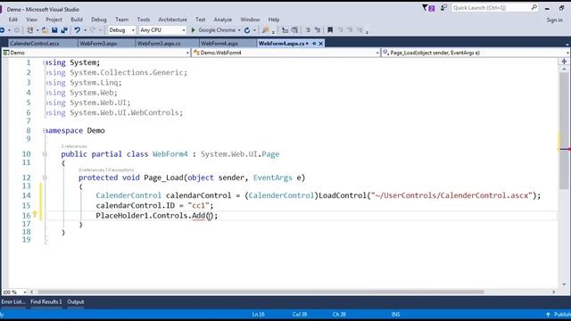Click the Sign in link

pyautogui.click(x=555, y=20)
